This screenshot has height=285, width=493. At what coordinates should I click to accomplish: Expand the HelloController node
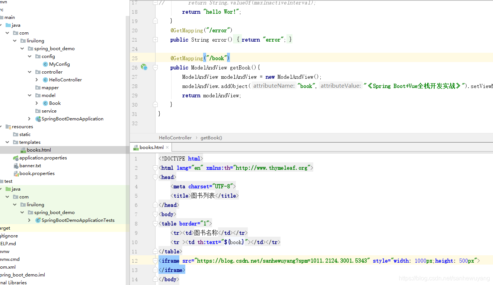click(x=37, y=80)
